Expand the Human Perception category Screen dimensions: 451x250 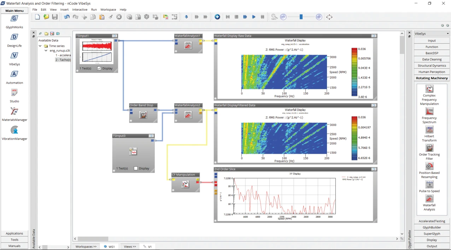[432, 72]
